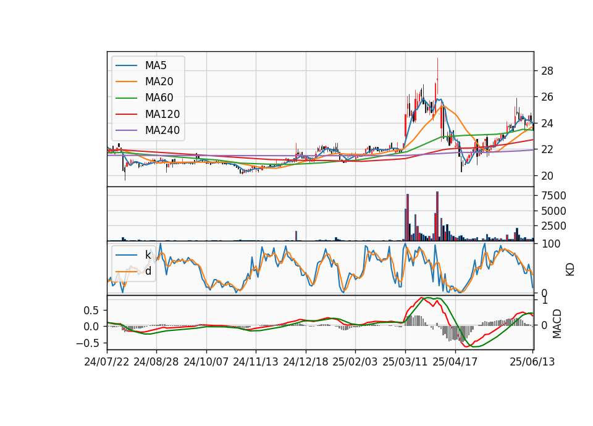Click the orange MA20 legend line sample
Screen dimensions: 593x426
[126, 81]
